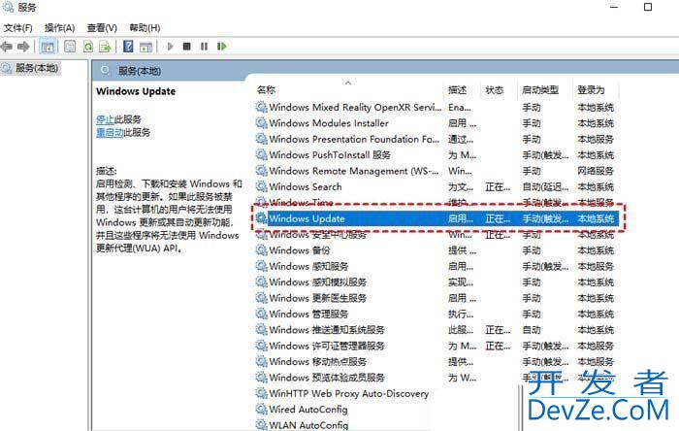Open the 操作(A) menu
Image resolution: width=679 pixels, height=431 pixels.
59,28
